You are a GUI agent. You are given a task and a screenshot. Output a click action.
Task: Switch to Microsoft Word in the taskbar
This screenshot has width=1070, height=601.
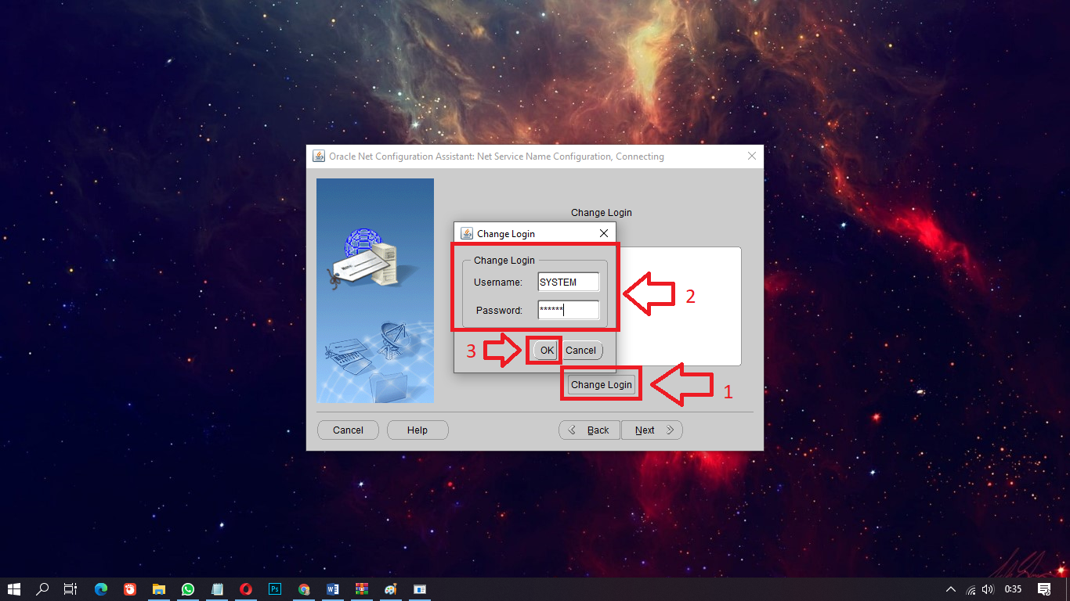333,589
